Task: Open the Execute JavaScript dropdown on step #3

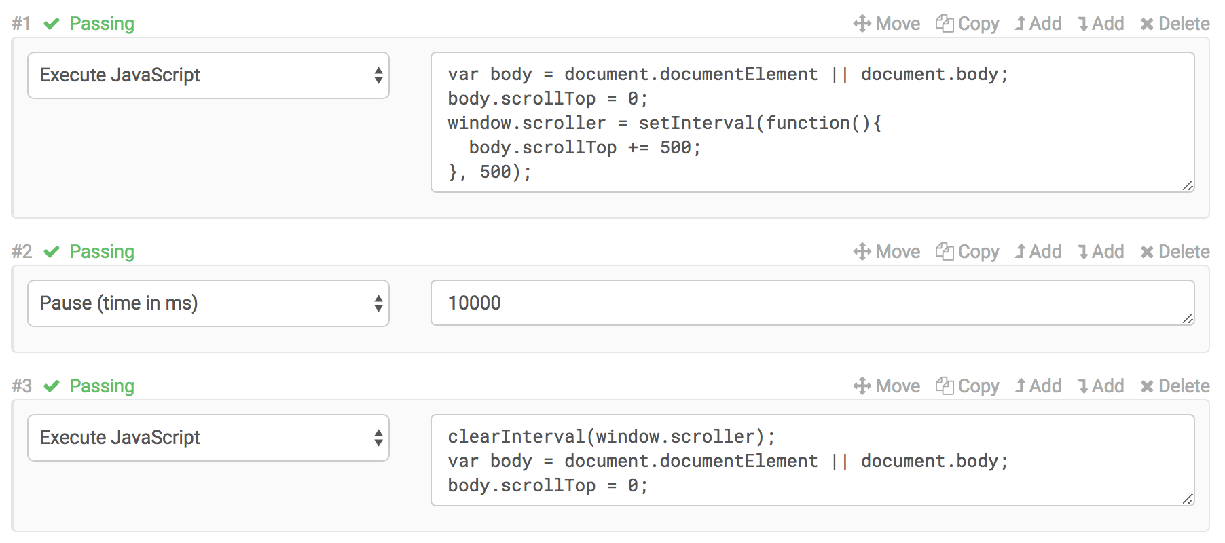Action: click(208, 437)
